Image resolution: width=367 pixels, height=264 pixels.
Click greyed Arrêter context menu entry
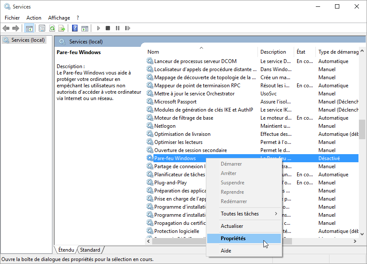244,173
